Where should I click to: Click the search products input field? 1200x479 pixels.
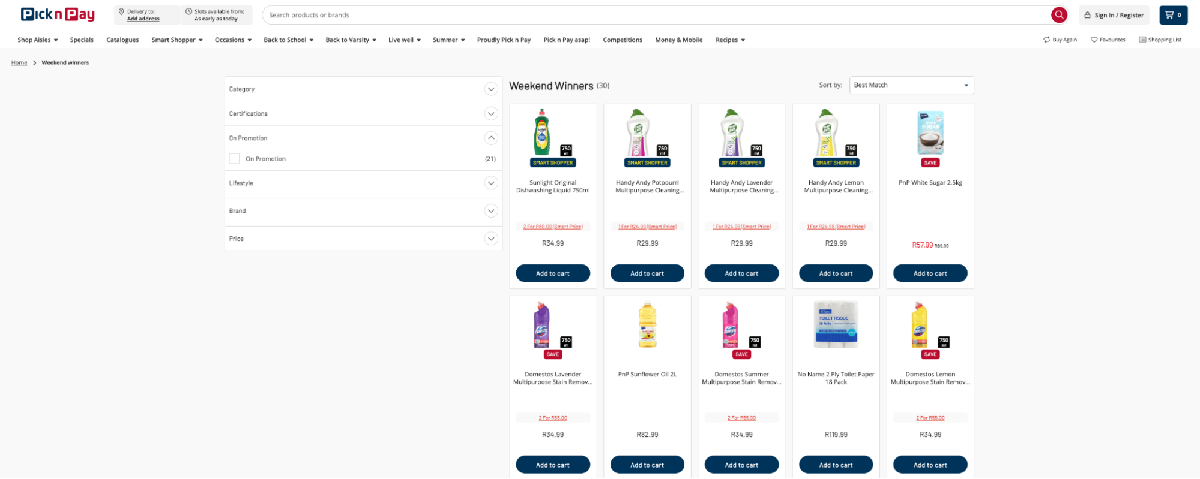654,15
